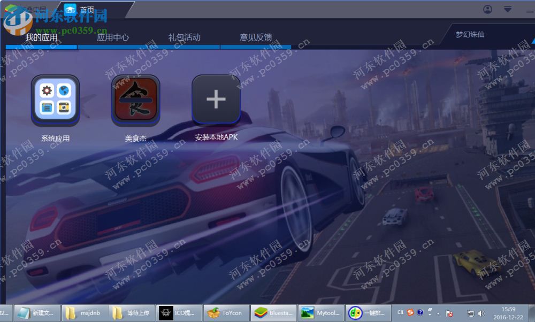Switch to Bluestacks in taskbar
Screen dimensions: 535x322
tap(274, 313)
